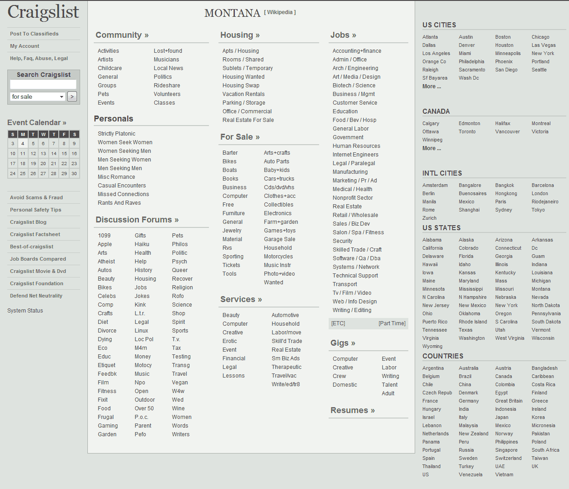This screenshot has height=489, width=569.
Task: Open Talent gigs listings
Action: click(390, 385)
